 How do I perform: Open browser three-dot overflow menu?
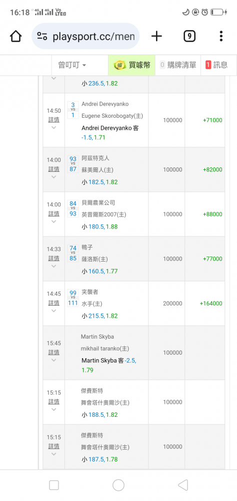(221, 36)
